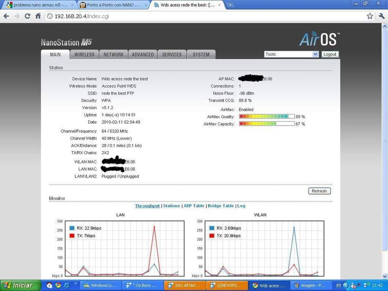Launch Chrome from quick launch bar
The width and height of the screenshot is (388, 291).
pyautogui.click(x=58, y=286)
